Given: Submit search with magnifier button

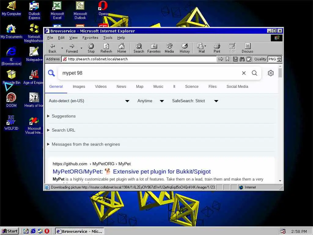Looking at the screenshot, I should point(254,73).
